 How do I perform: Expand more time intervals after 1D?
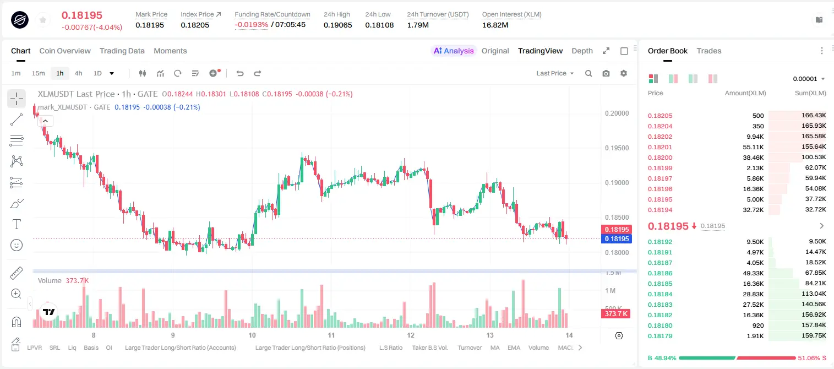click(x=112, y=73)
